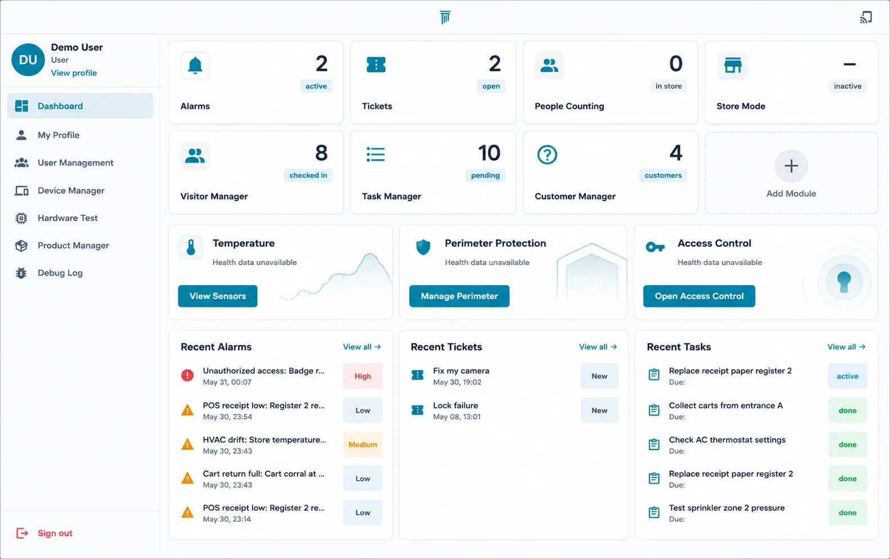Open the Tickets module icon

[x=376, y=65]
